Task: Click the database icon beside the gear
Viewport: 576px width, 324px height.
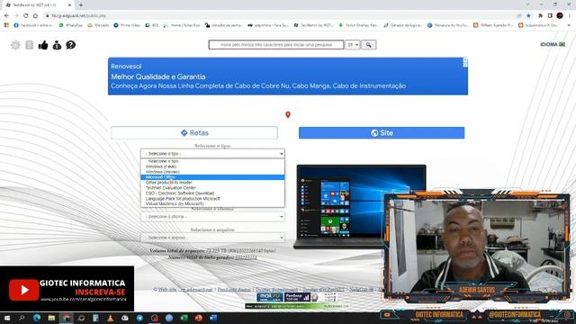Action: pos(30,45)
